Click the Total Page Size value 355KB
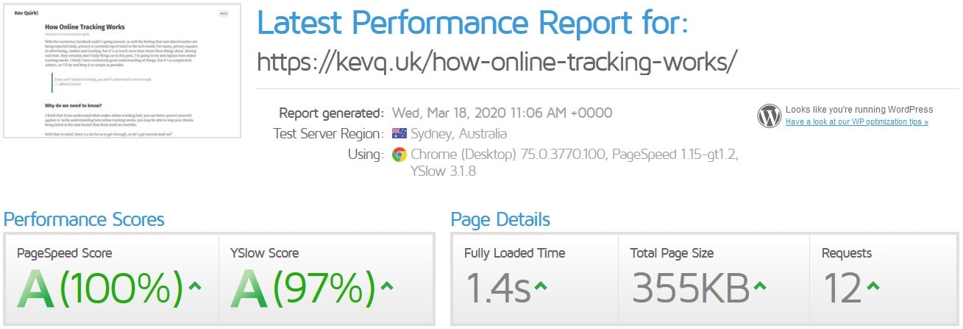 tap(690, 288)
